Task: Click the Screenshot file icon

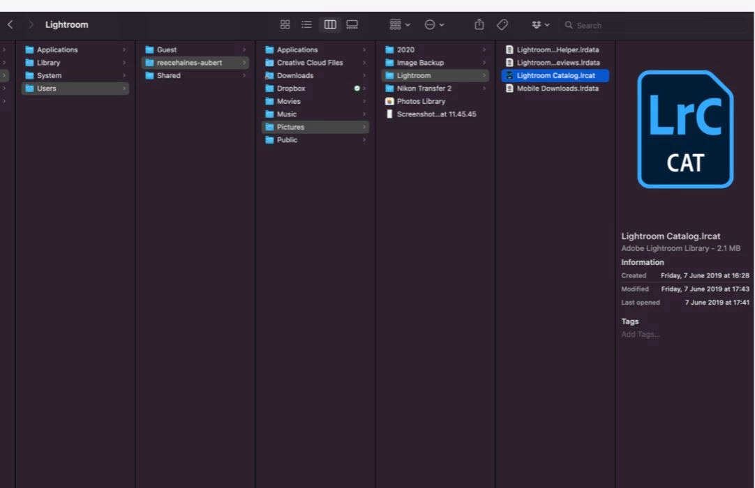Action: click(x=389, y=114)
